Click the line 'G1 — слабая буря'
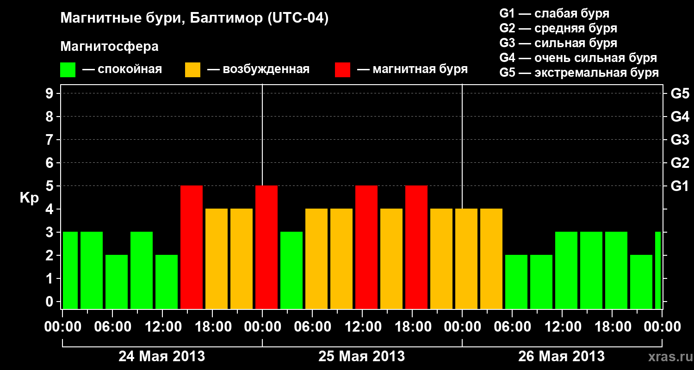 coord(554,13)
